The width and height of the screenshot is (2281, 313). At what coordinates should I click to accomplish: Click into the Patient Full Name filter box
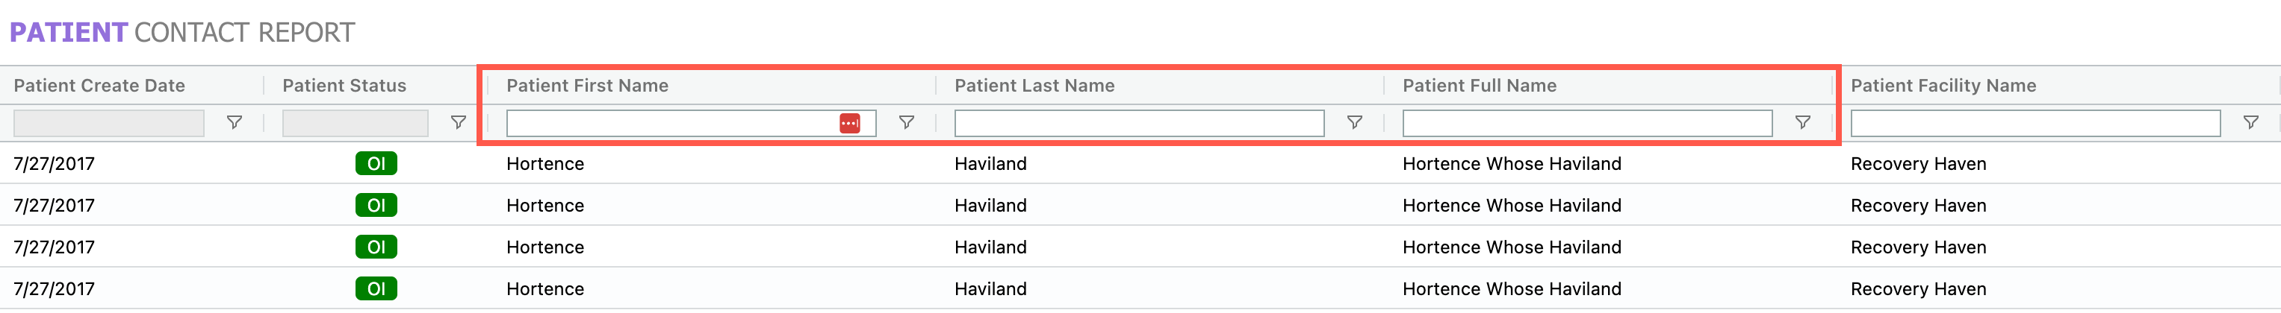(x=1587, y=123)
